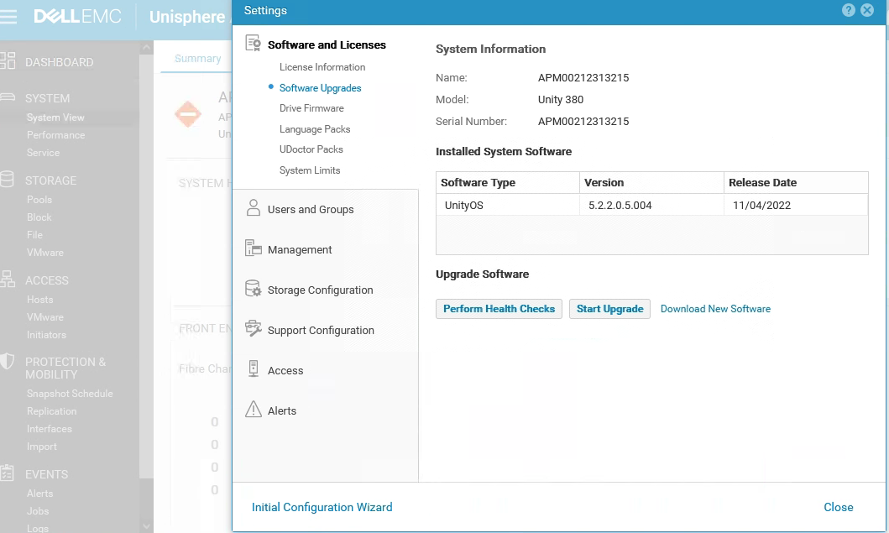Image resolution: width=889 pixels, height=533 pixels.
Task: Open Language Packs page
Action: (315, 129)
